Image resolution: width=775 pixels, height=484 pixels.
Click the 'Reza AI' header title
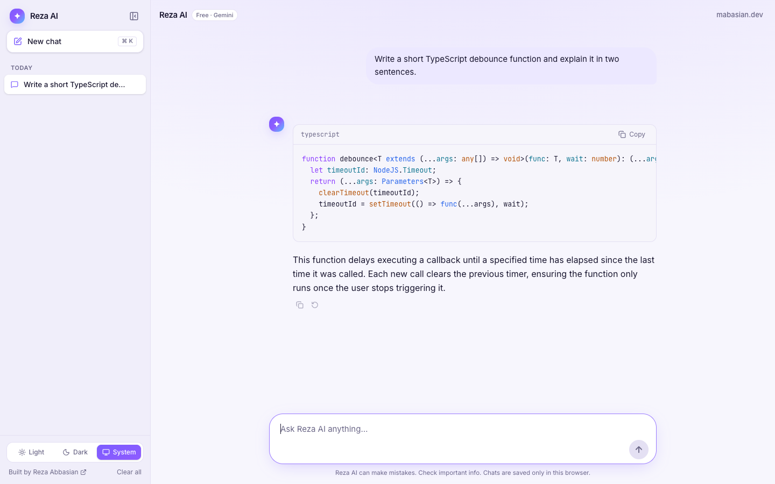173,15
